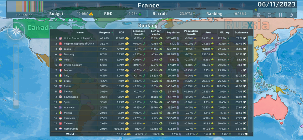This screenshot has height=140, width=303.
Task: Select the United States of America row name
Action: click(78, 38)
